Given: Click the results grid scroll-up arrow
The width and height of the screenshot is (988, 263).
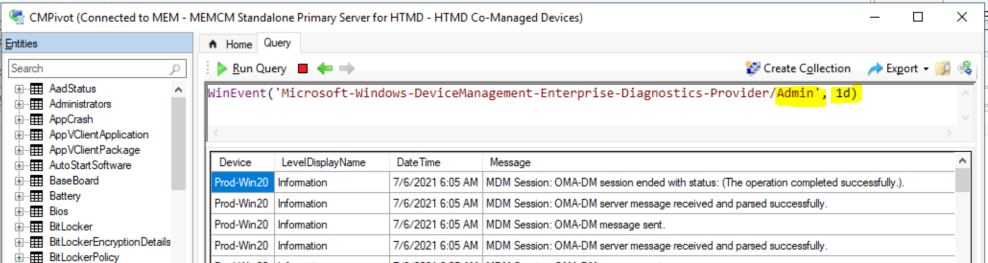Looking at the screenshot, I should [x=962, y=161].
